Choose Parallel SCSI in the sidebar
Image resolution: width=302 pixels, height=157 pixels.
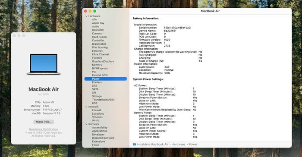click(x=100, y=75)
